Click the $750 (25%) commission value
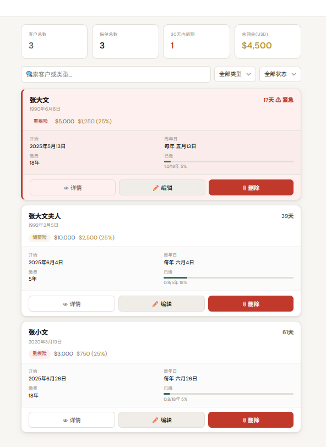Image resolution: width=326 pixels, height=447 pixels. click(92, 354)
